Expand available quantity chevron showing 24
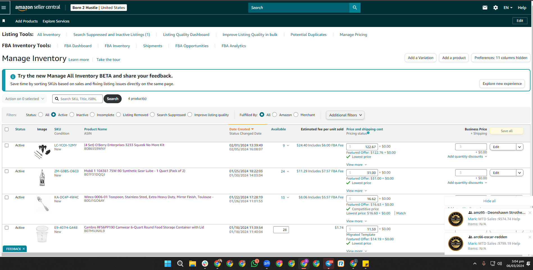Screen dimensions: 533x270 tap(288, 171)
